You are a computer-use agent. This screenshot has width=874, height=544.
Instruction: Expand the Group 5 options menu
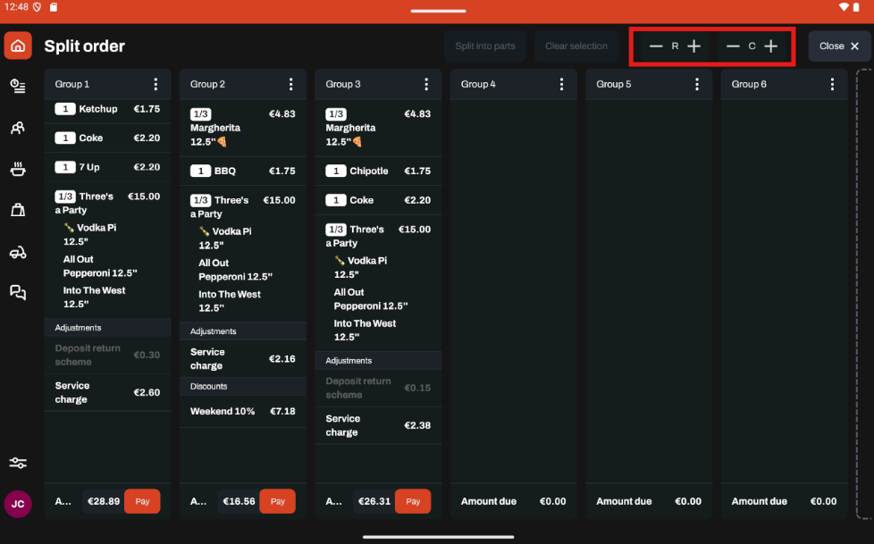(x=697, y=84)
